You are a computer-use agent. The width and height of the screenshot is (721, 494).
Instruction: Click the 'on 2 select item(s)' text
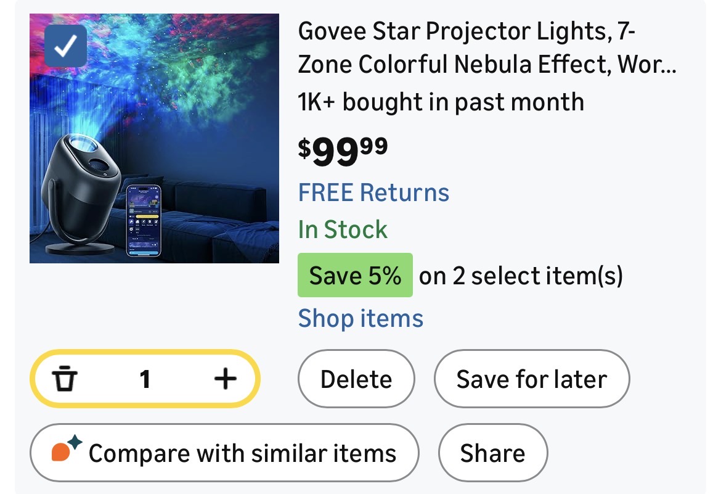[x=521, y=276]
